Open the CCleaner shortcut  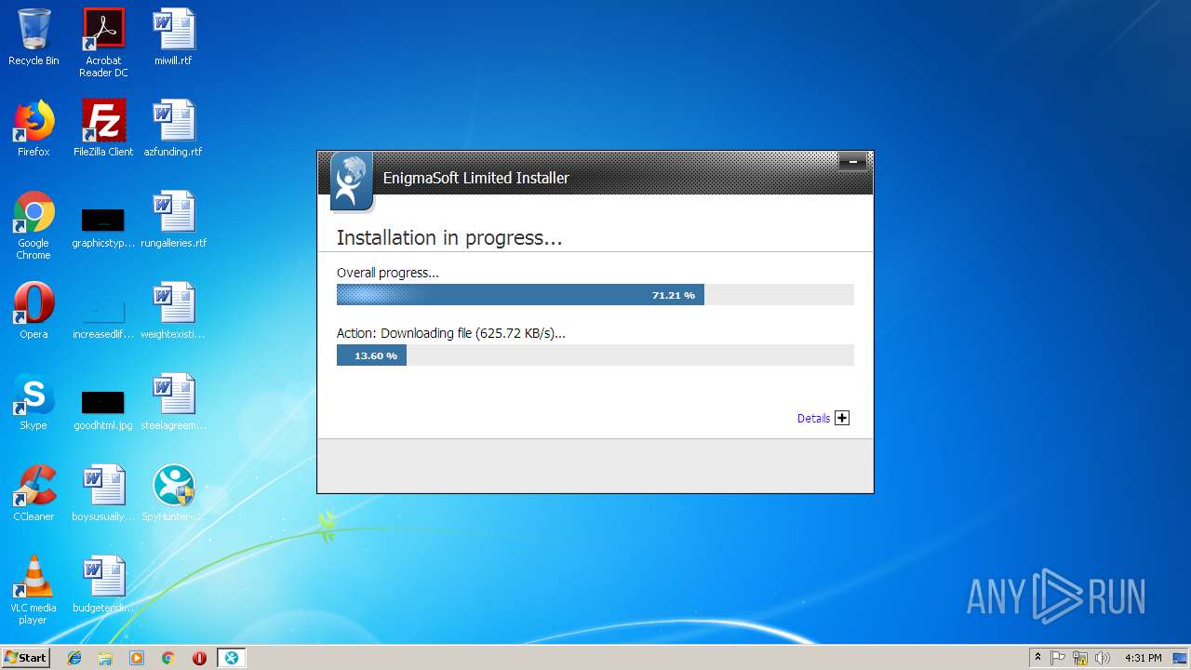(33, 493)
